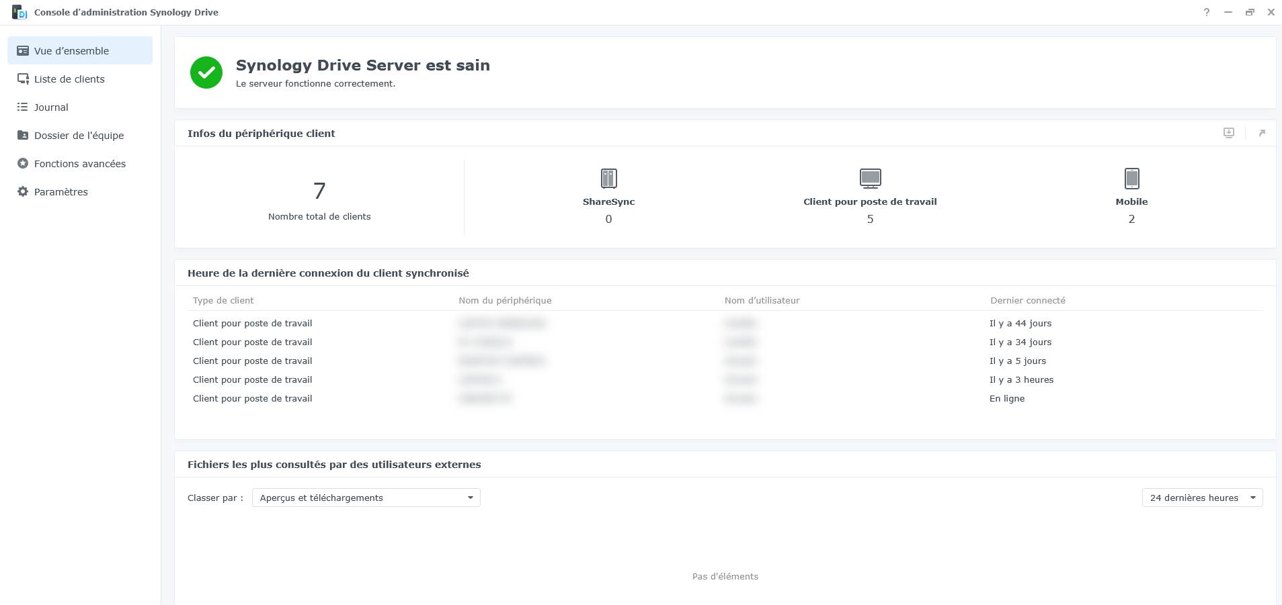Click the Synology Drive app icon in title bar

tap(19, 12)
